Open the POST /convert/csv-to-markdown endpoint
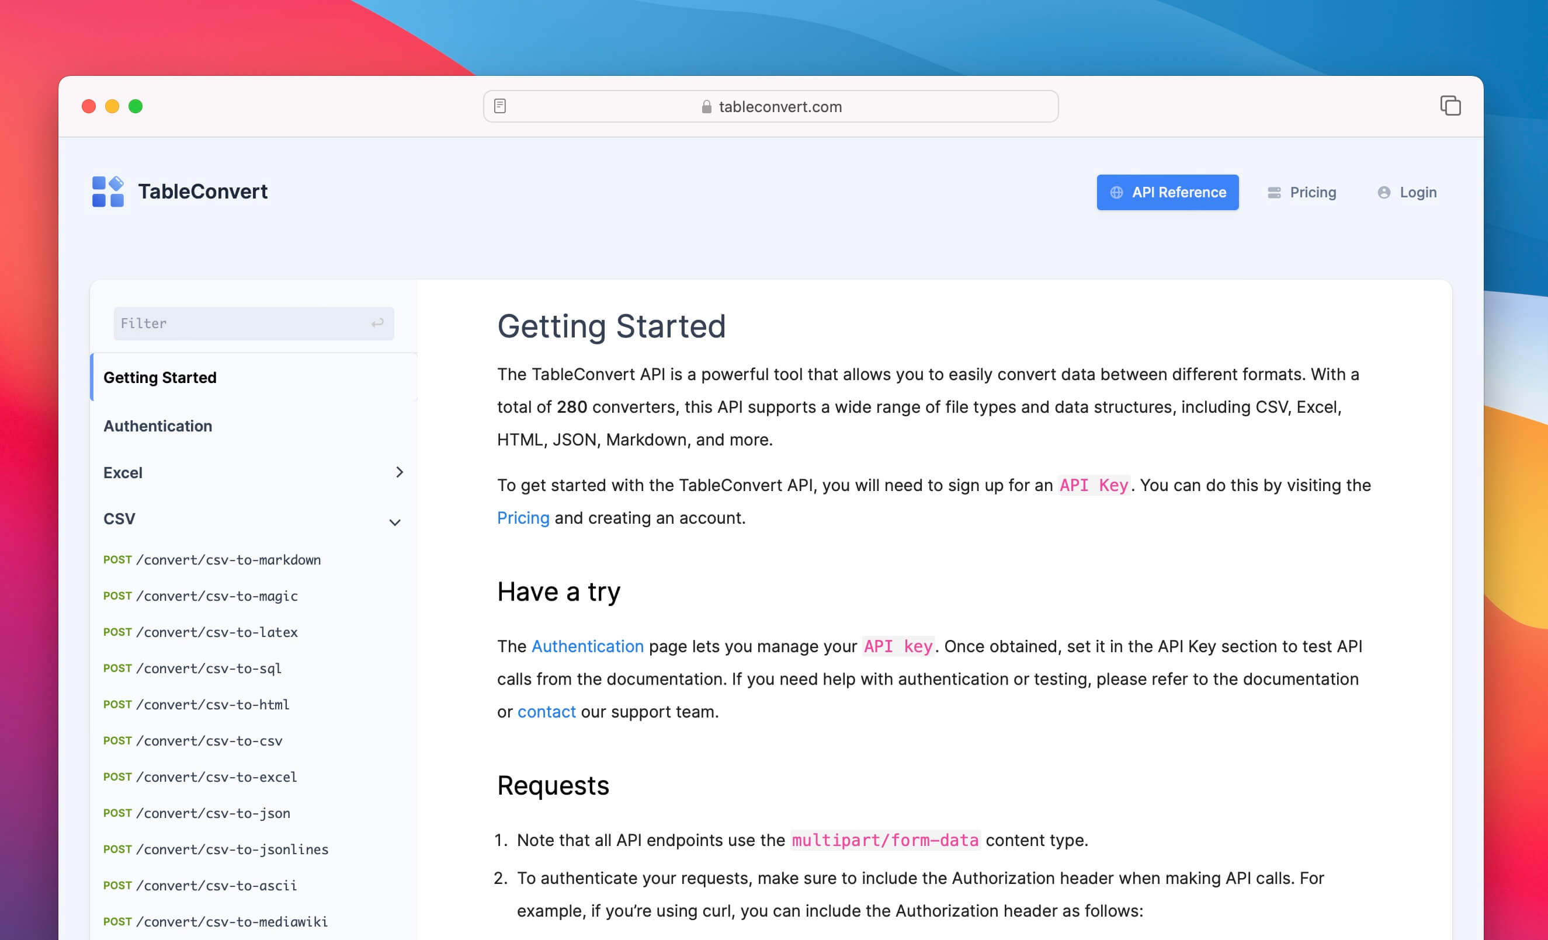This screenshot has height=940, width=1548. pos(211,559)
